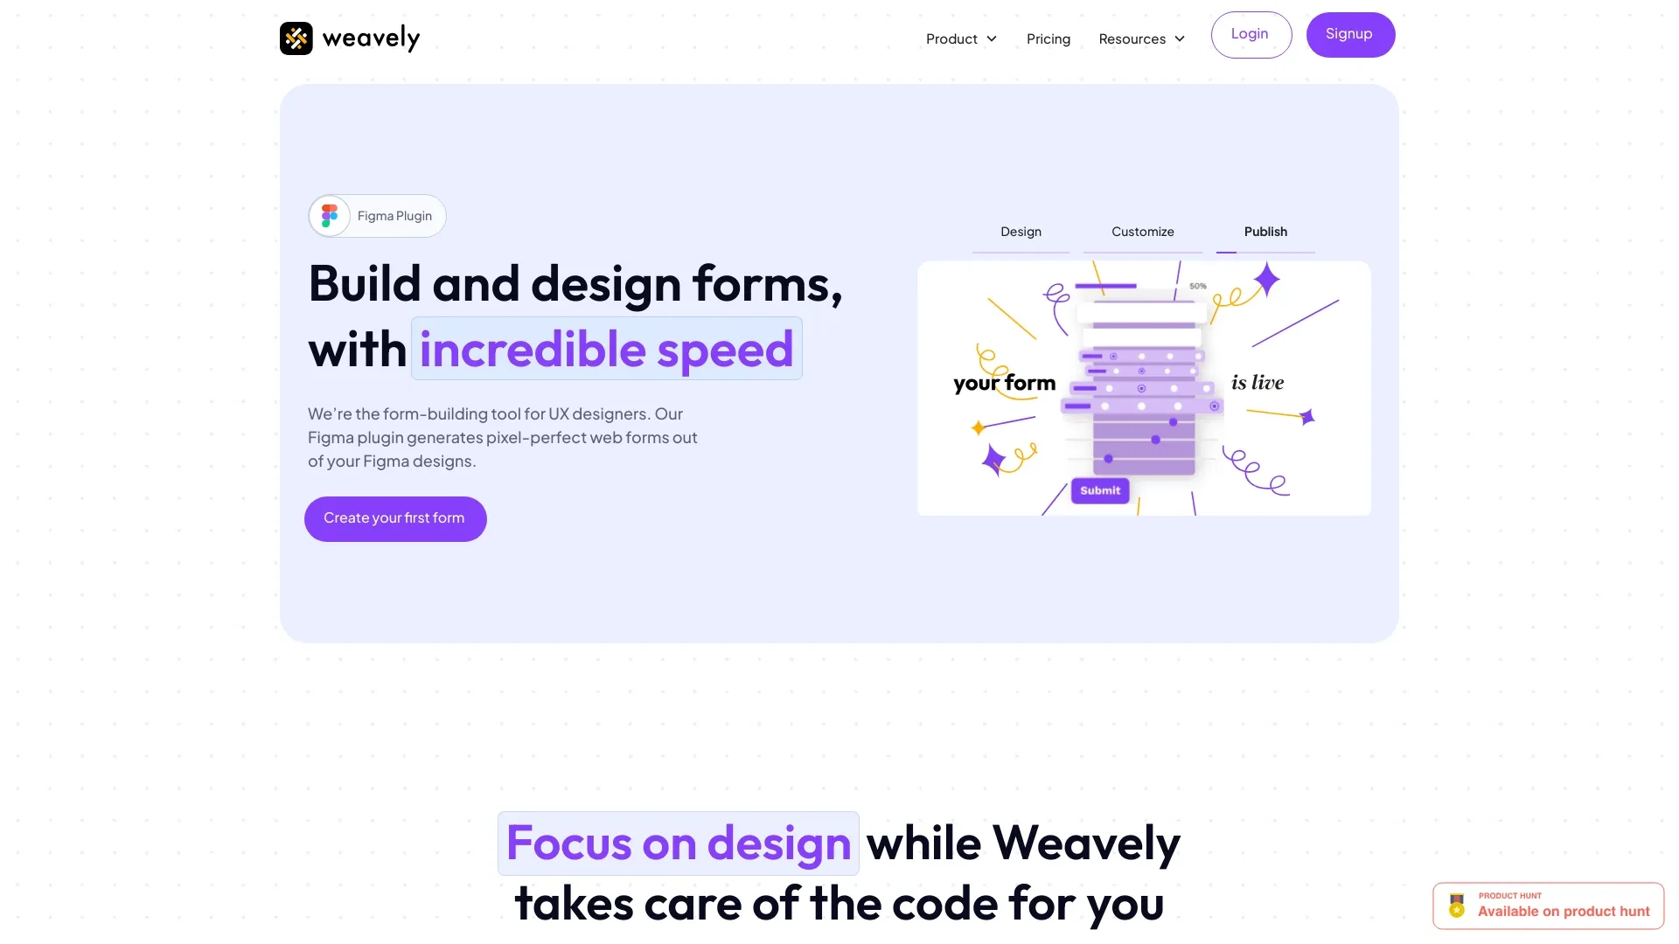Click the Login button
Screen dimensions: 1679x944
[x=1249, y=32]
